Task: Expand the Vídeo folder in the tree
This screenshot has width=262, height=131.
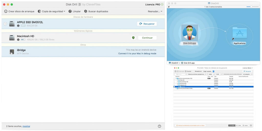Action: pos(178,80)
